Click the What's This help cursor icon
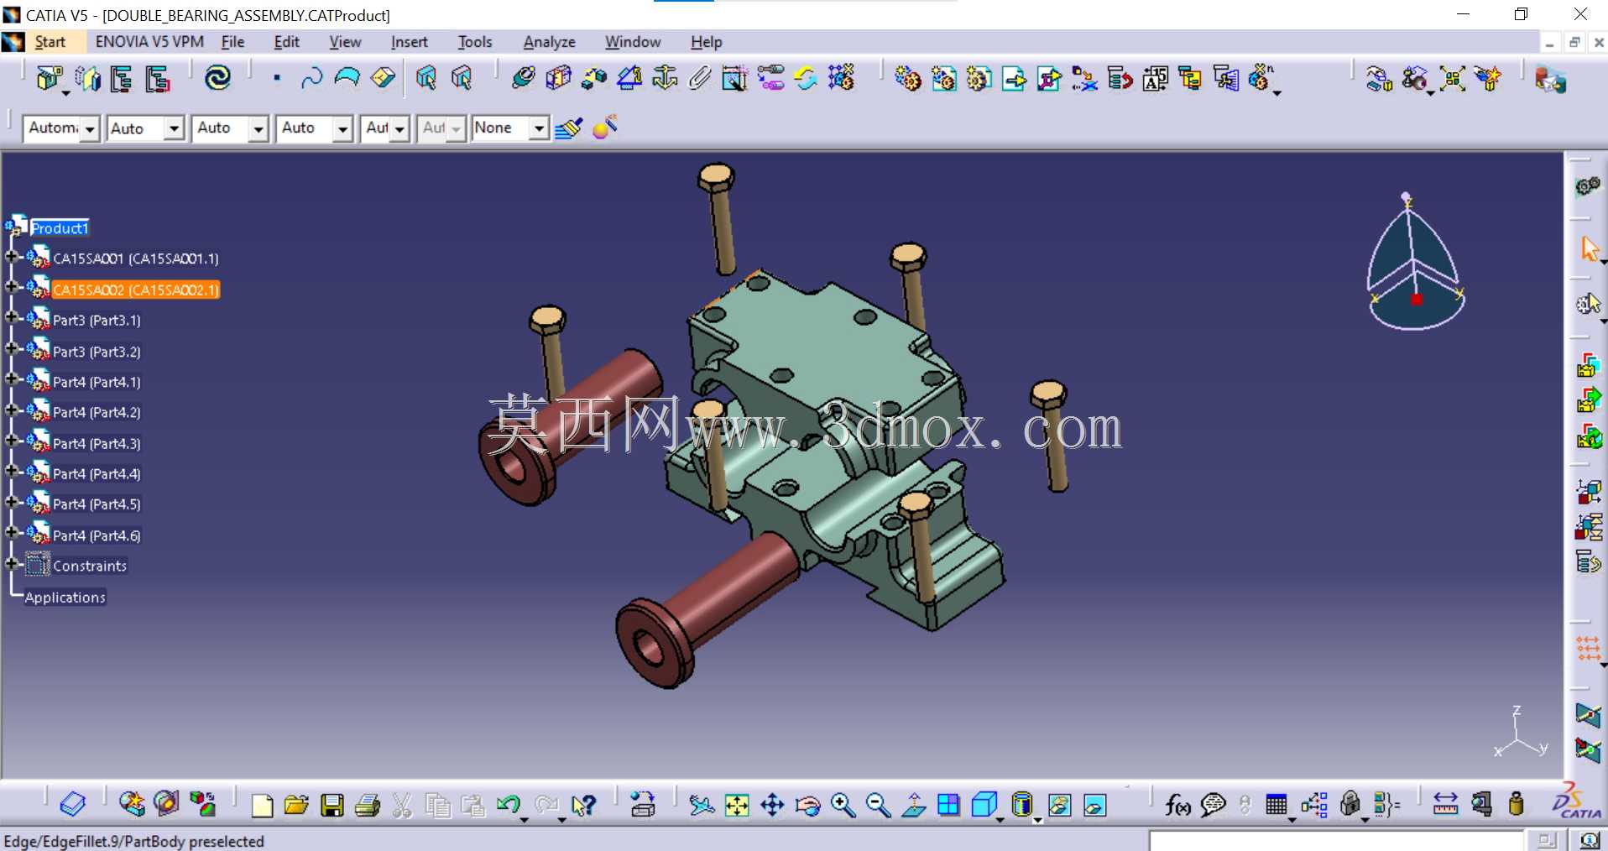This screenshot has height=851, width=1608. pos(582,806)
